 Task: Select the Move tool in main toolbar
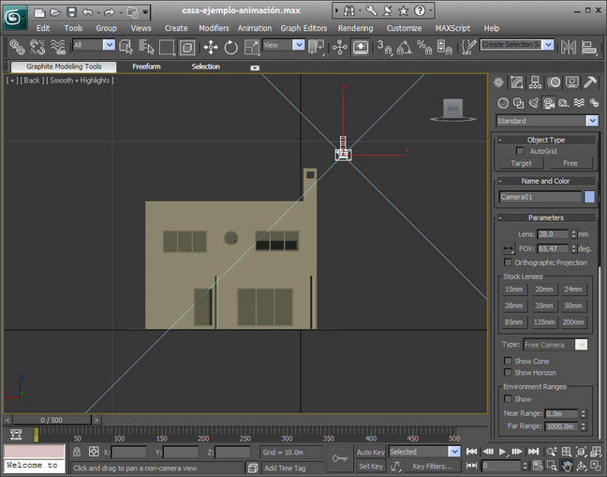pyautogui.click(x=211, y=47)
